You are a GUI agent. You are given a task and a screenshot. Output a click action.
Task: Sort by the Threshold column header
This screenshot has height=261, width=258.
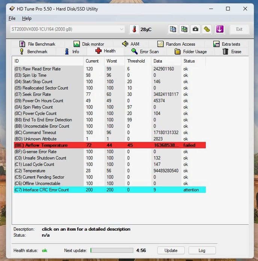pos(136,61)
